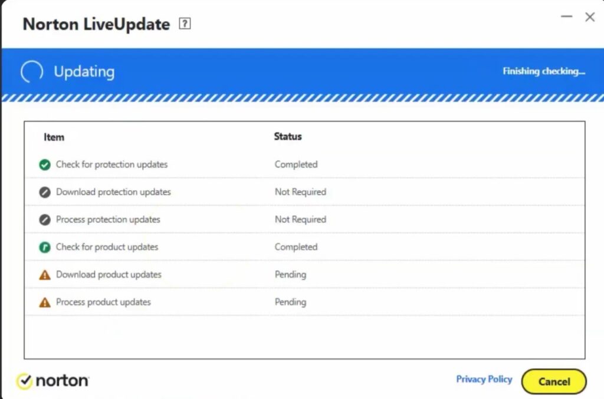
Task: Close the Norton LiveUpdate window
Action: point(589,17)
